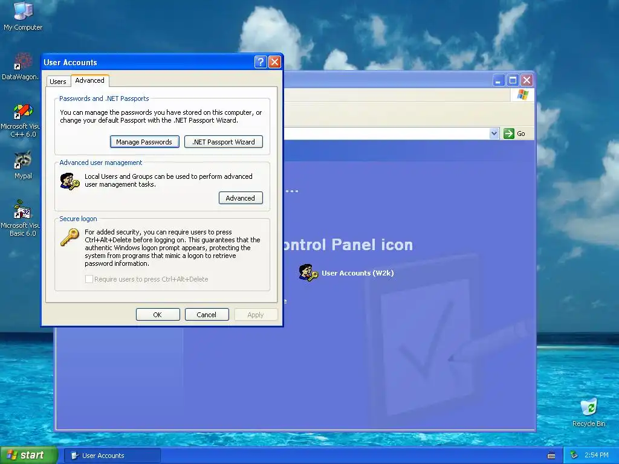Click the User Accounts (W2k) label text

tap(358, 273)
